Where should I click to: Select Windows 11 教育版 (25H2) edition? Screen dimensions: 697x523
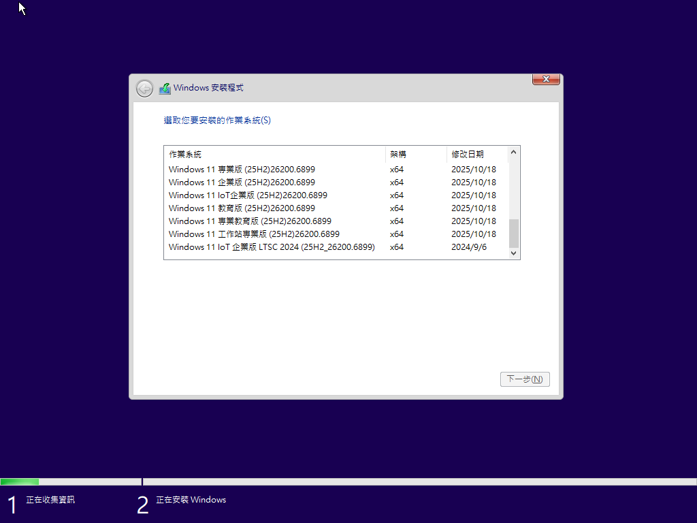238,208
